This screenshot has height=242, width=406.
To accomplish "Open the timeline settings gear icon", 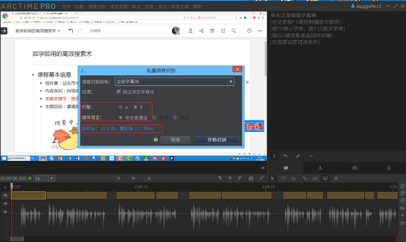I will [336, 178].
